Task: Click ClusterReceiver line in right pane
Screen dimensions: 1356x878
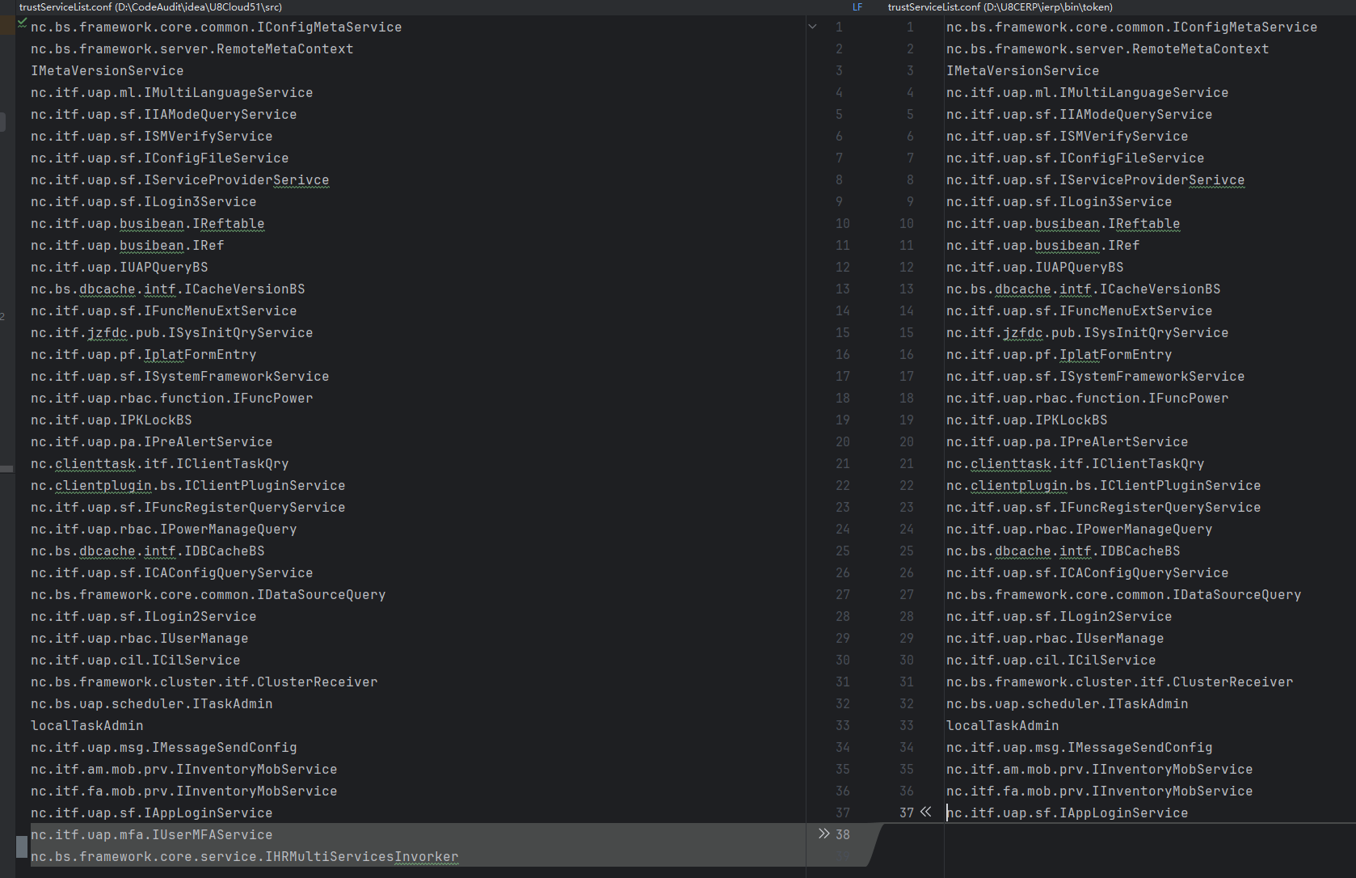Action: (1119, 682)
